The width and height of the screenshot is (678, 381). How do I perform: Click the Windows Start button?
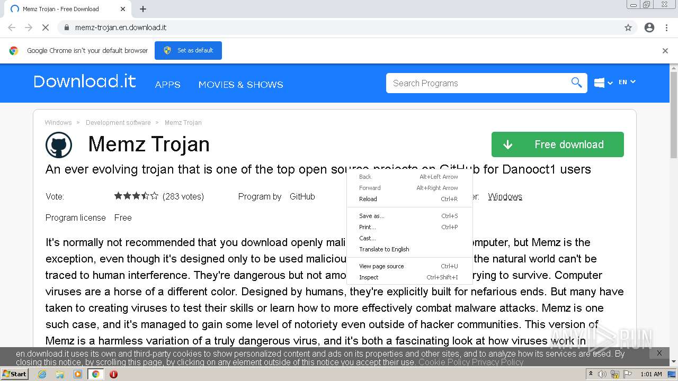tap(14, 374)
